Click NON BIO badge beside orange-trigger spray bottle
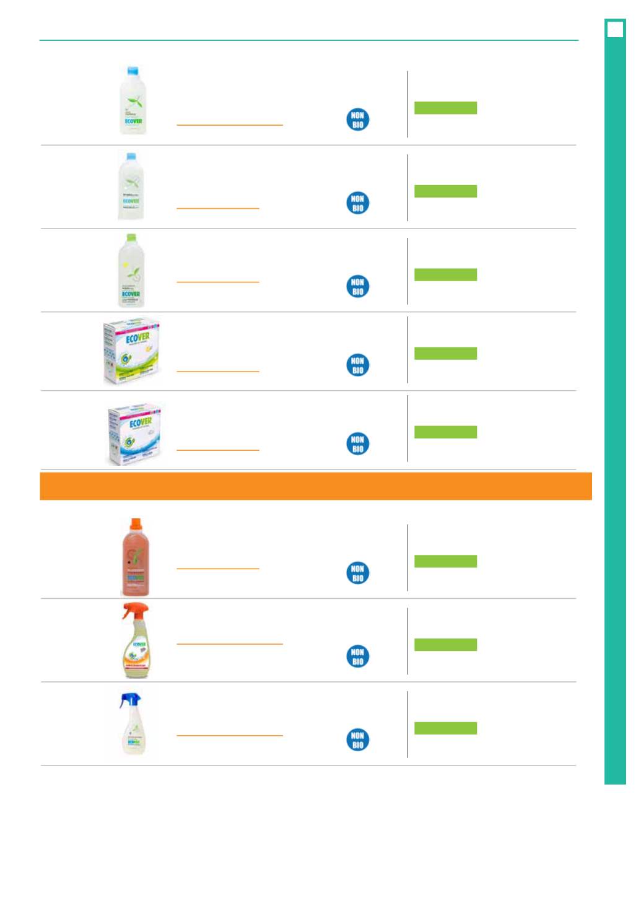Screen dimensions: 644x911 pyautogui.click(x=357, y=656)
